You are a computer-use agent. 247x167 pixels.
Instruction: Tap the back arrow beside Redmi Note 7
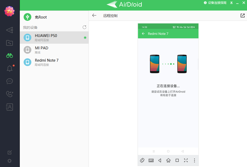(x=143, y=34)
